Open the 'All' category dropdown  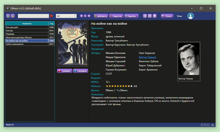[x=66, y=16]
